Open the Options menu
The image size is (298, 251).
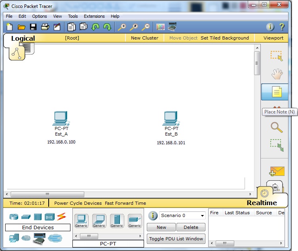(40, 16)
